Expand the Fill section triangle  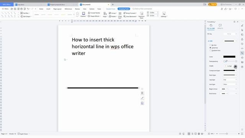coord(208,34)
